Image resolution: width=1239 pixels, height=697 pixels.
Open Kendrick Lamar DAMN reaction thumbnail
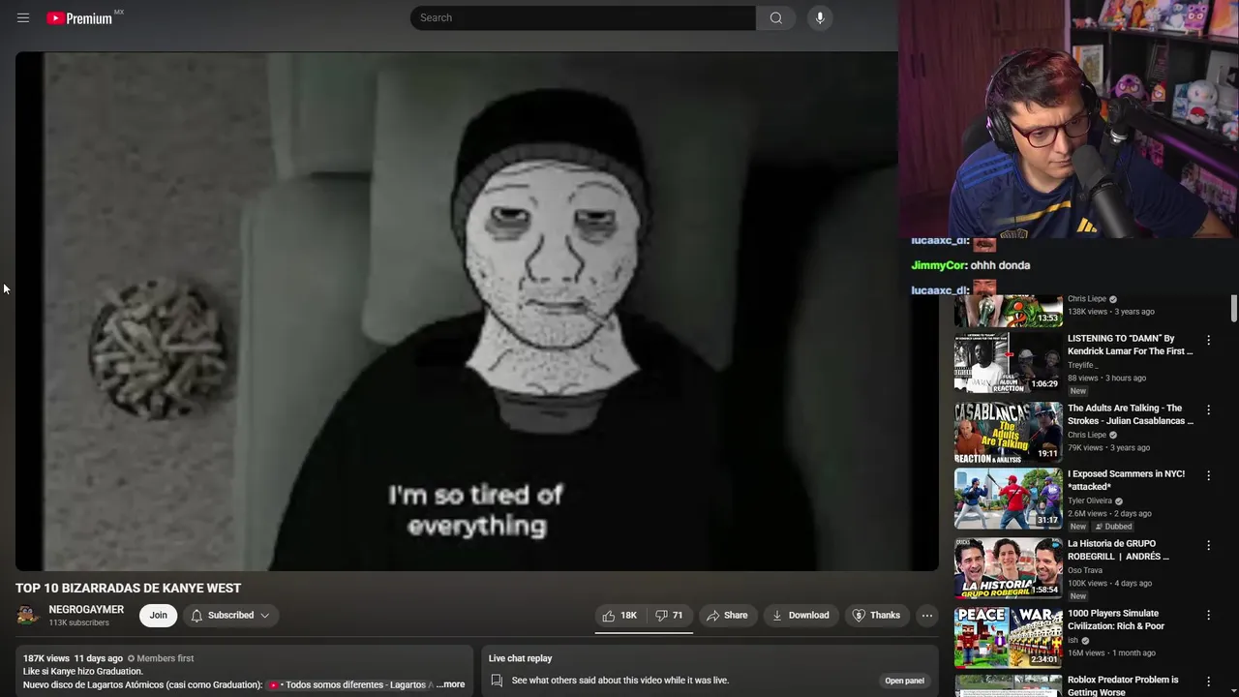click(1008, 363)
